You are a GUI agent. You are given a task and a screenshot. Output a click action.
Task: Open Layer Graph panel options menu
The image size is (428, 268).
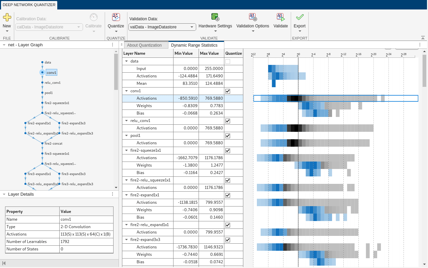pyautogui.click(x=113, y=45)
